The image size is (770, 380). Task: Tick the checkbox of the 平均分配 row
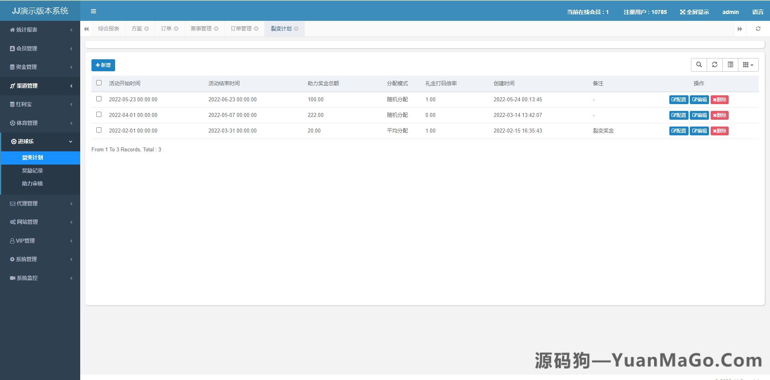point(99,129)
